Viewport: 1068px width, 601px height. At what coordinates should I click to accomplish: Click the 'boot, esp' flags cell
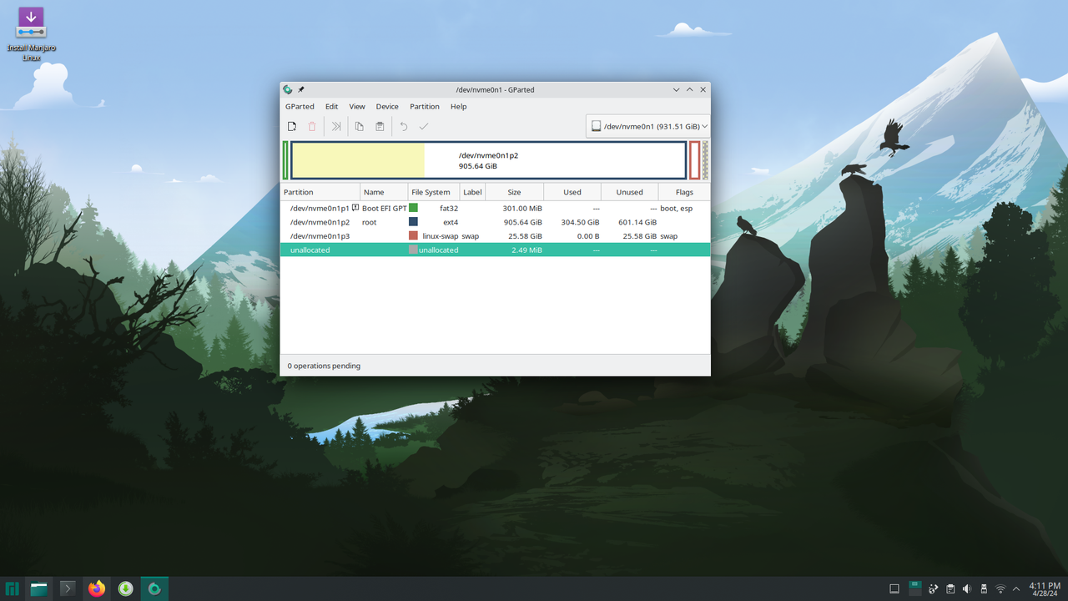click(677, 208)
